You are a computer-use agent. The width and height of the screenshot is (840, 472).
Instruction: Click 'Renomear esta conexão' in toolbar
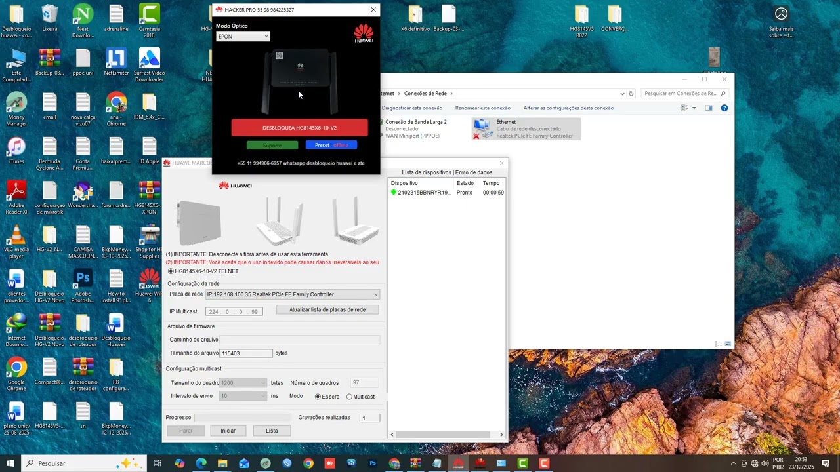483,108
